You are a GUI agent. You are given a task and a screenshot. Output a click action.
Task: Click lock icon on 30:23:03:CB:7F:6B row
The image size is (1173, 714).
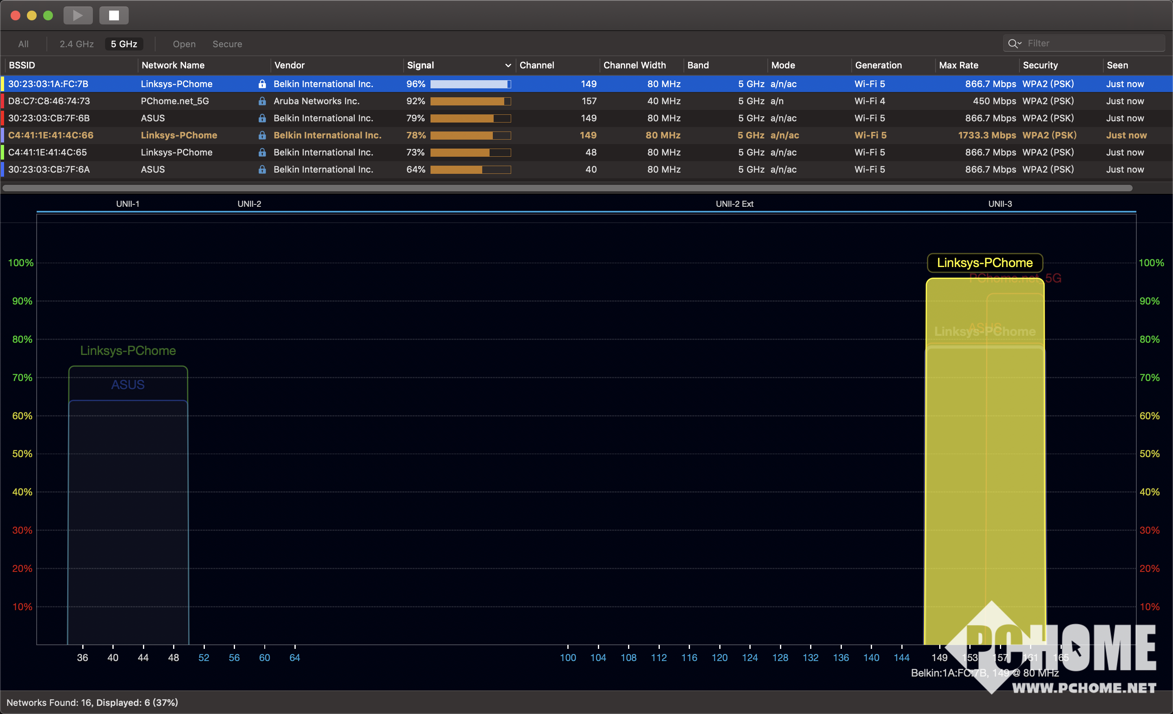pos(262,118)
